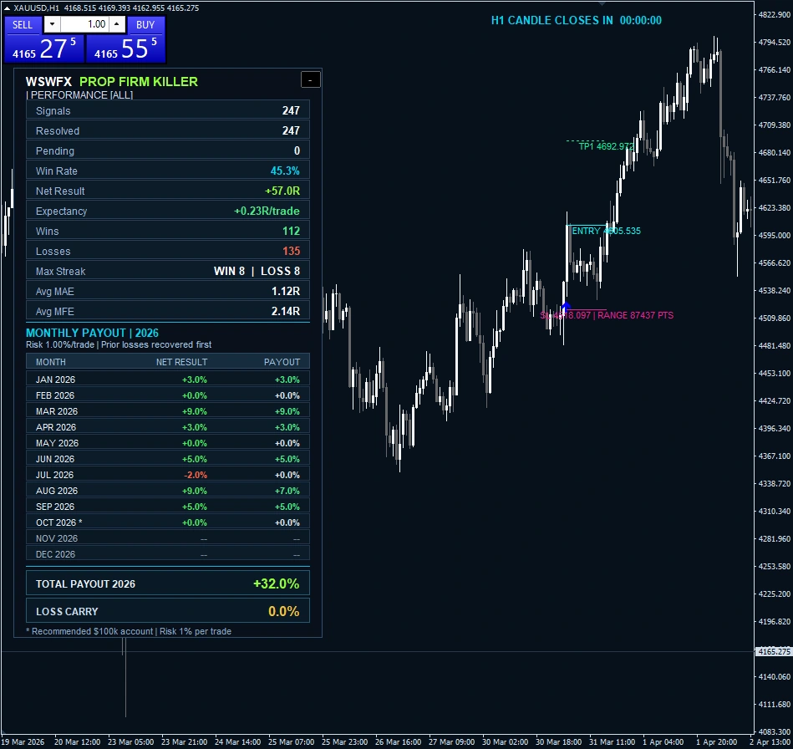Click the PROP FIRM KILLER title
Image resolution: width=793 pixels, height=749 pixels.
[139, 81]
